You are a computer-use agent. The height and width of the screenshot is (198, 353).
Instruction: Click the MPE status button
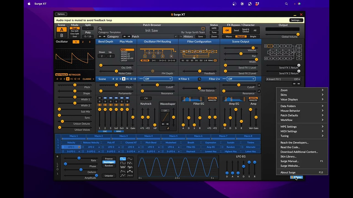[214, 28]
